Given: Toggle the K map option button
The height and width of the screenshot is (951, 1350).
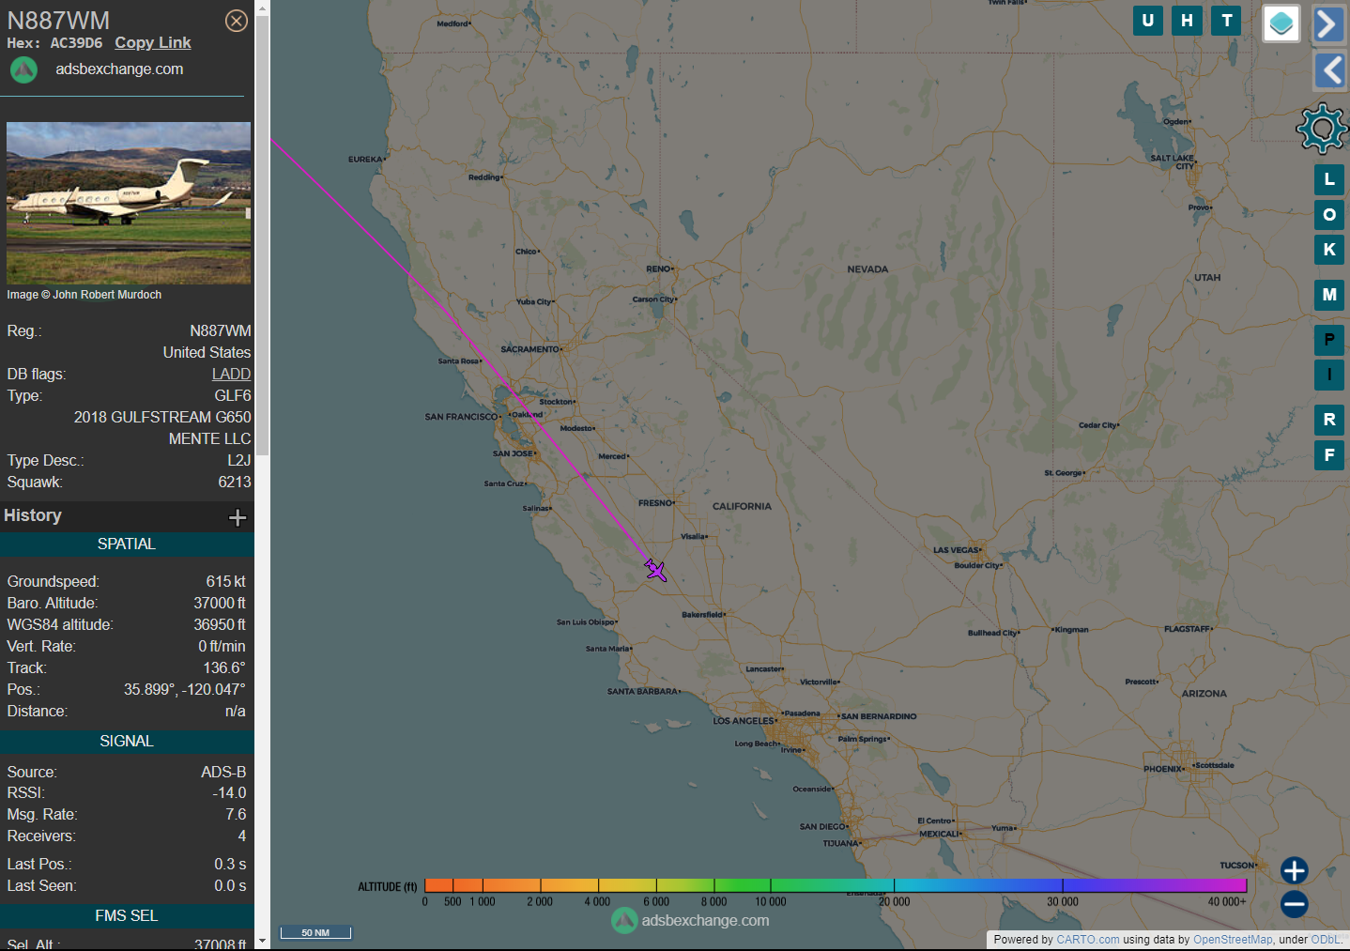Looking at the screenshot, I should (1329, 250).
